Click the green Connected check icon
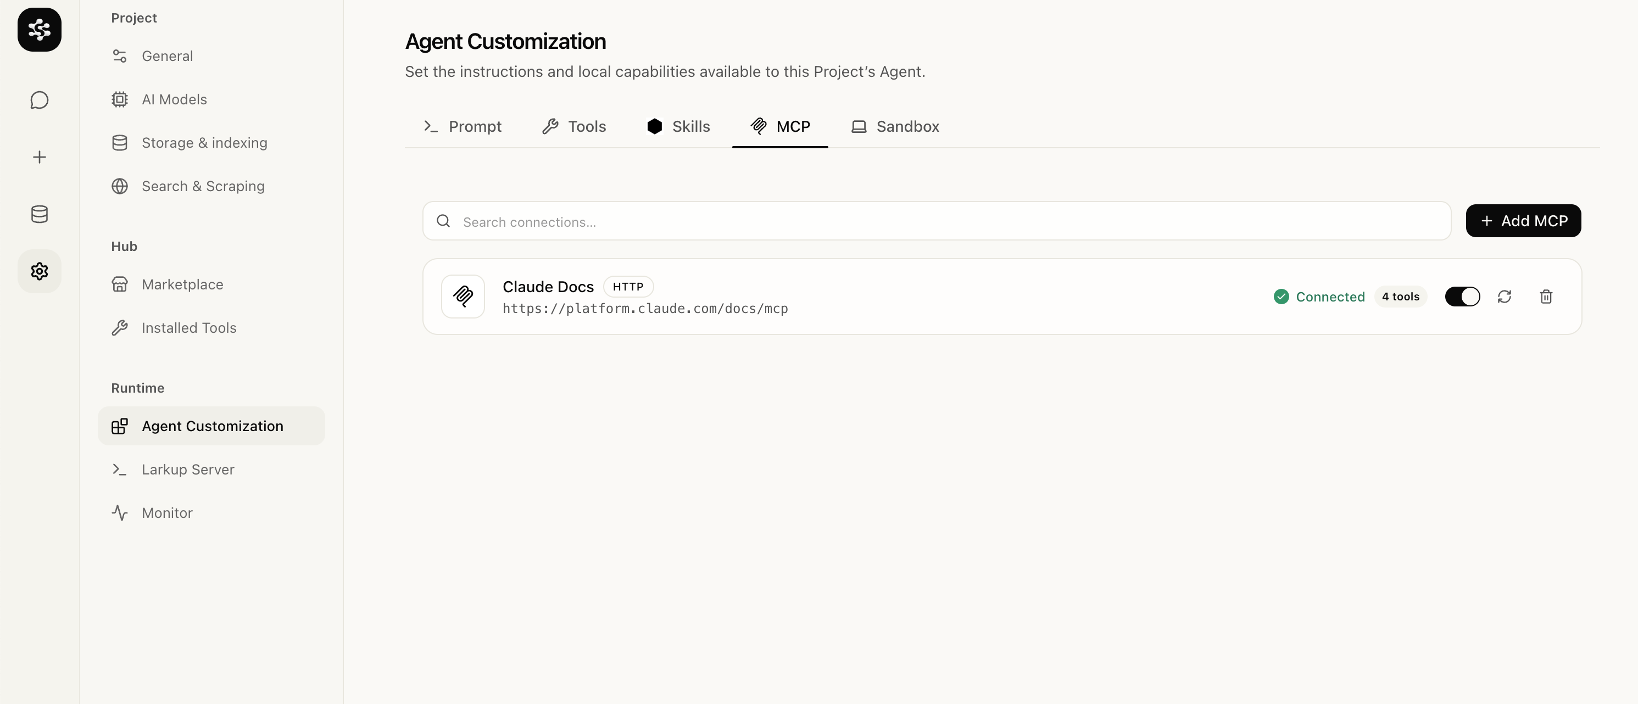Screen dimensions: 1638x704 pyautogui.click(x=1280, y=297)
